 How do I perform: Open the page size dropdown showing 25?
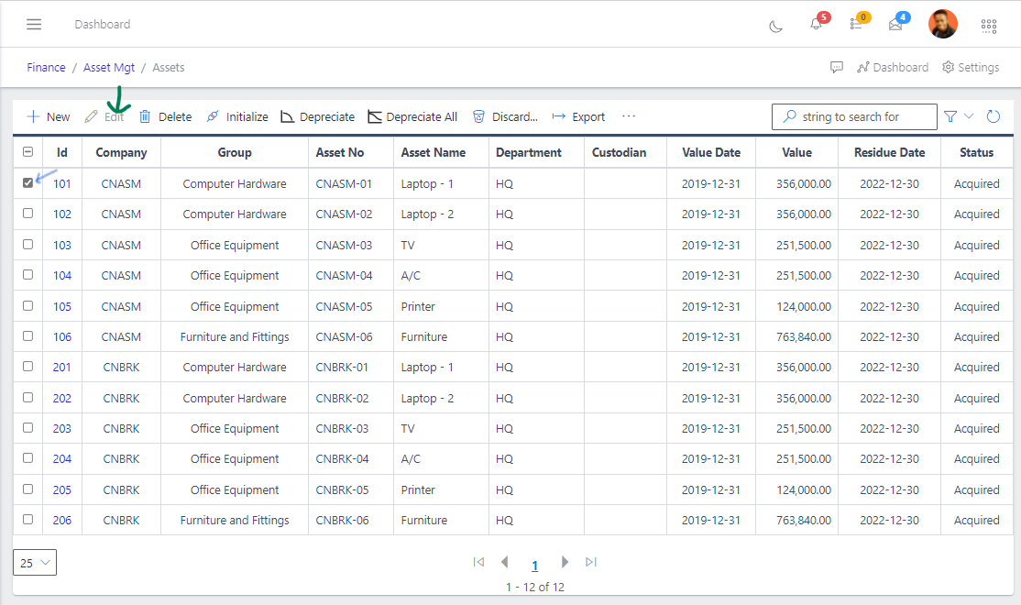click(x=34, y=562)
